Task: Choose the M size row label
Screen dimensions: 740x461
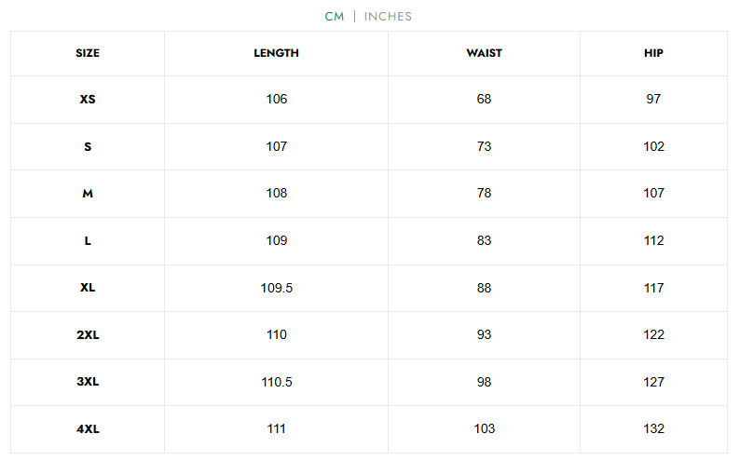Action: (x=88, y=194)
